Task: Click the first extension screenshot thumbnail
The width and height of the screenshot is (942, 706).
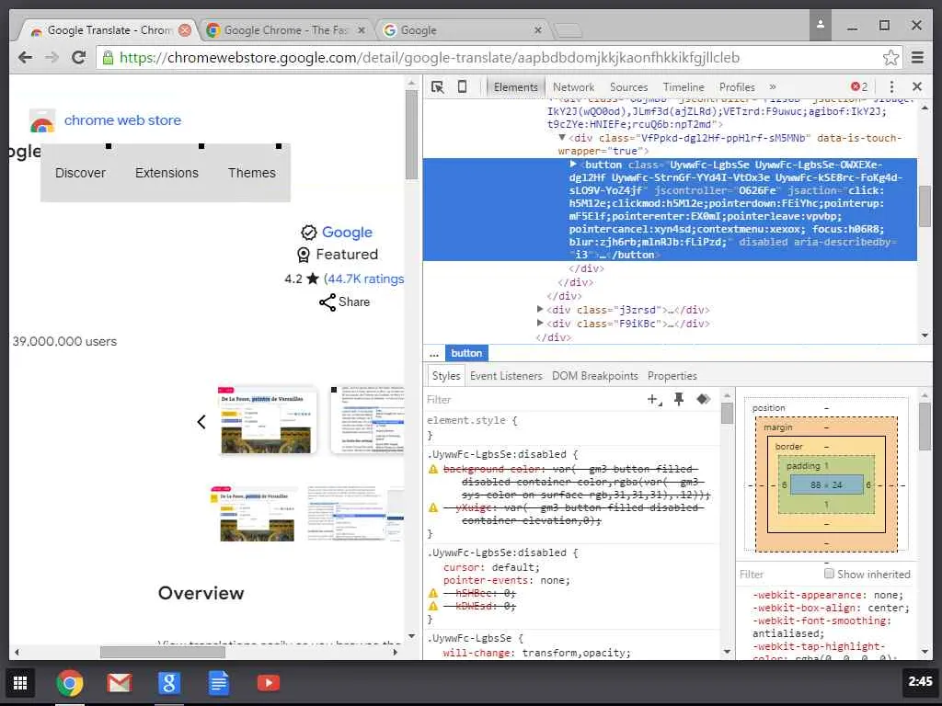Action: (x=268, y=420)
